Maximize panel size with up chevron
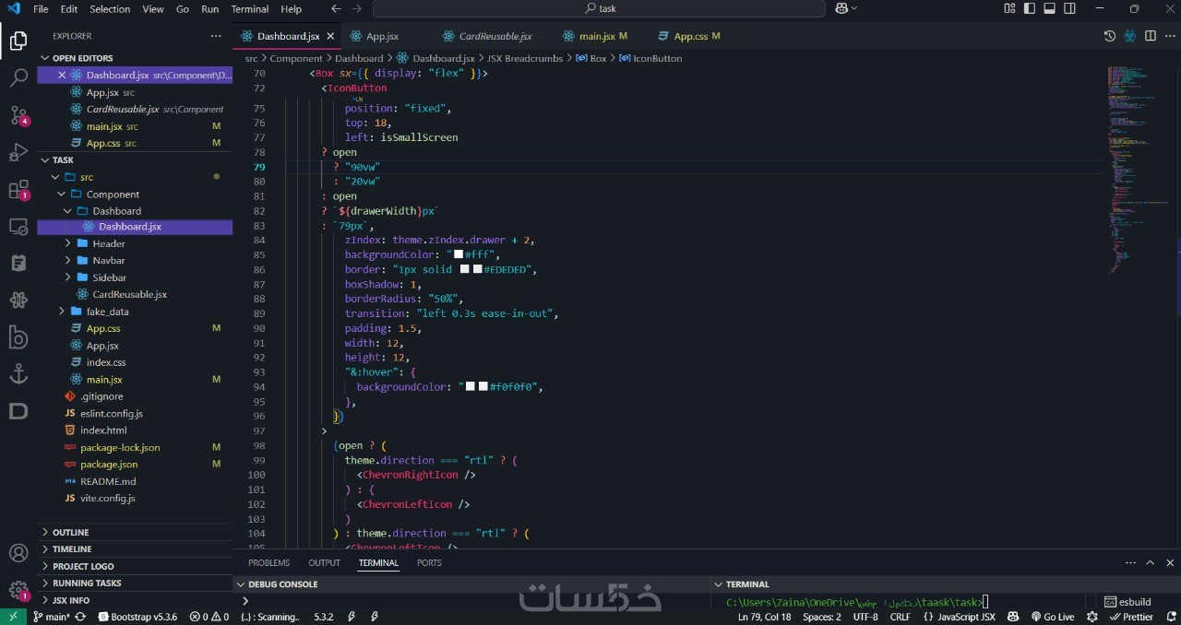 (1151, 562)
